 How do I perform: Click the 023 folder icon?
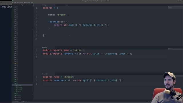(x=15, y=23)
